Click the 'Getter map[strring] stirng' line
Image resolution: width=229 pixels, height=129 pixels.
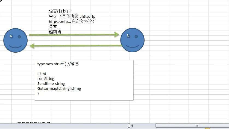coord(59,88)
